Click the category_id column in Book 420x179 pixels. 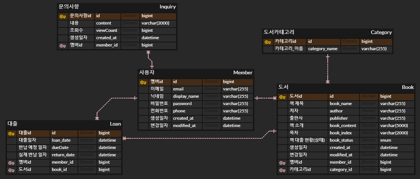tap(344, 169)
